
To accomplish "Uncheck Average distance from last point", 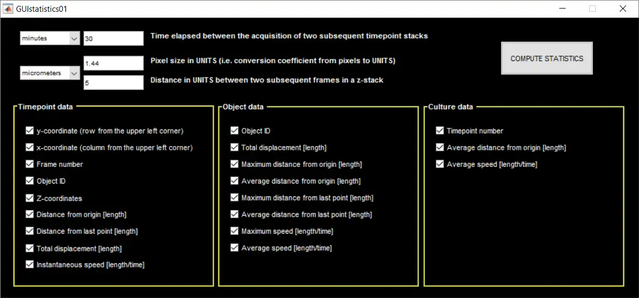I will (234, 215).
